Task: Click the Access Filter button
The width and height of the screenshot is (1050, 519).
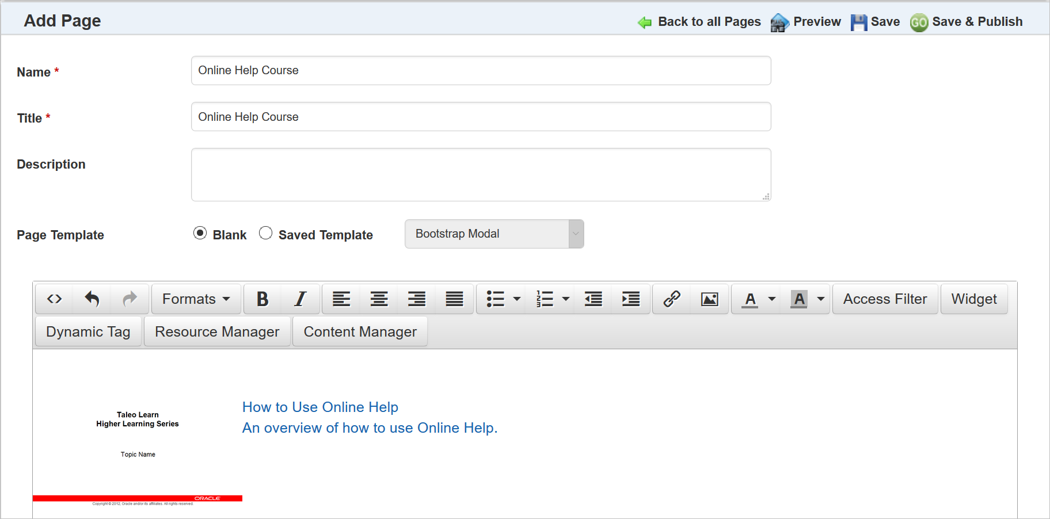Action: pos(885,299)
